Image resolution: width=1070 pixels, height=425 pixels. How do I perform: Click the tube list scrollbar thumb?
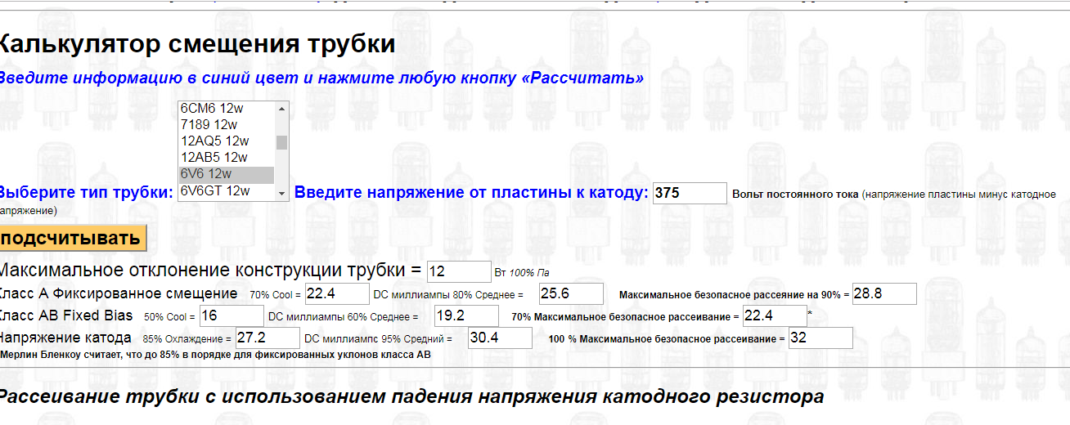click(282, 142)
